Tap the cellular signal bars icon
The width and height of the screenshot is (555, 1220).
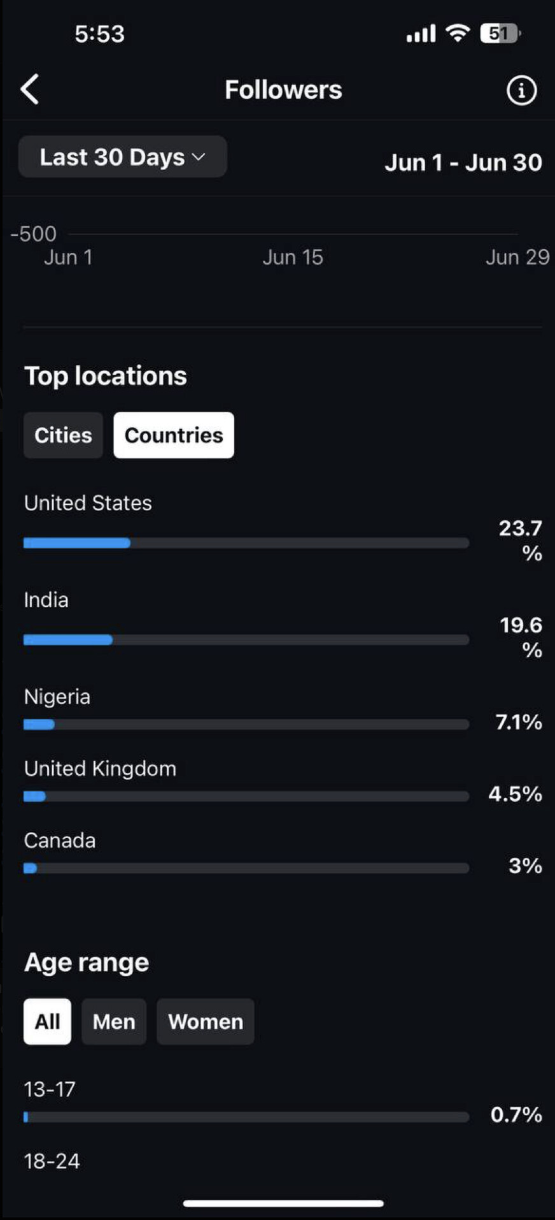[x=421, y=33]
